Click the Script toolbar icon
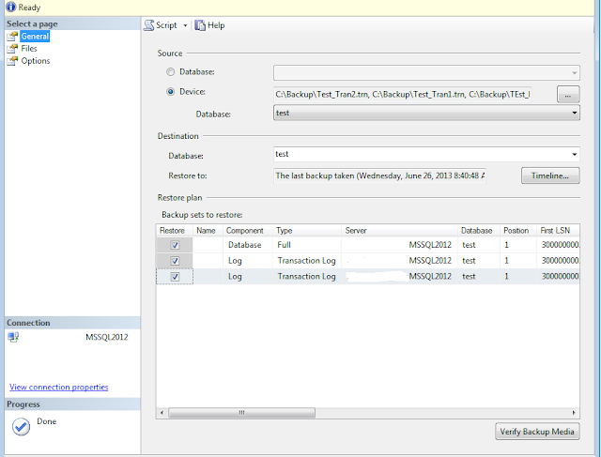This screenshot has height=457, width=601. pyautogui.click(x=149, y=25)
